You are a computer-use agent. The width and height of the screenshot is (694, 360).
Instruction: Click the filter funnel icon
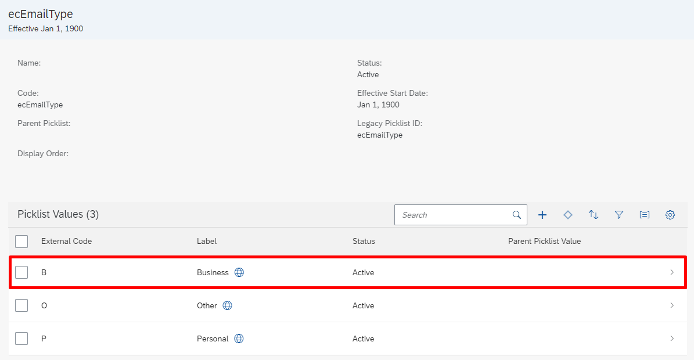(x=619, y=214)
